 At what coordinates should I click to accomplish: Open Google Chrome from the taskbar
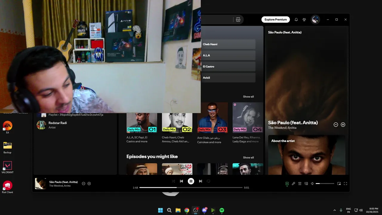187,210
